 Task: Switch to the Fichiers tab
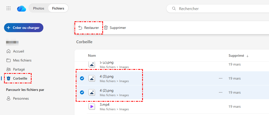(x=58, y=8)
